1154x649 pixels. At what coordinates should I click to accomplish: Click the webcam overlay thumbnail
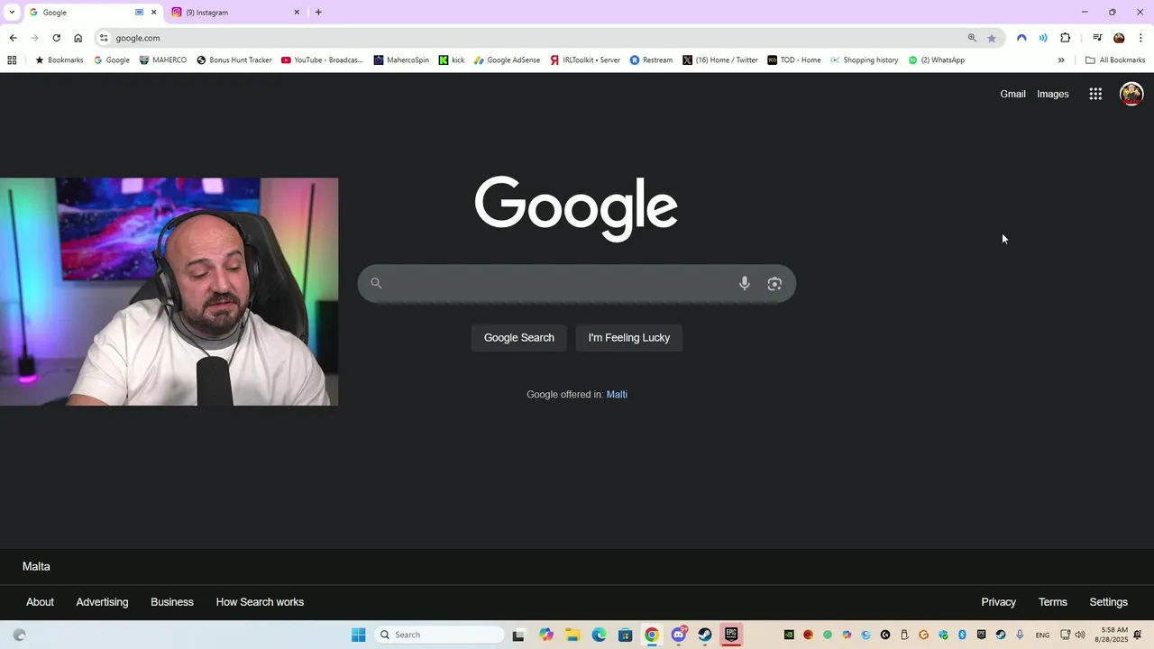point(169,291)
